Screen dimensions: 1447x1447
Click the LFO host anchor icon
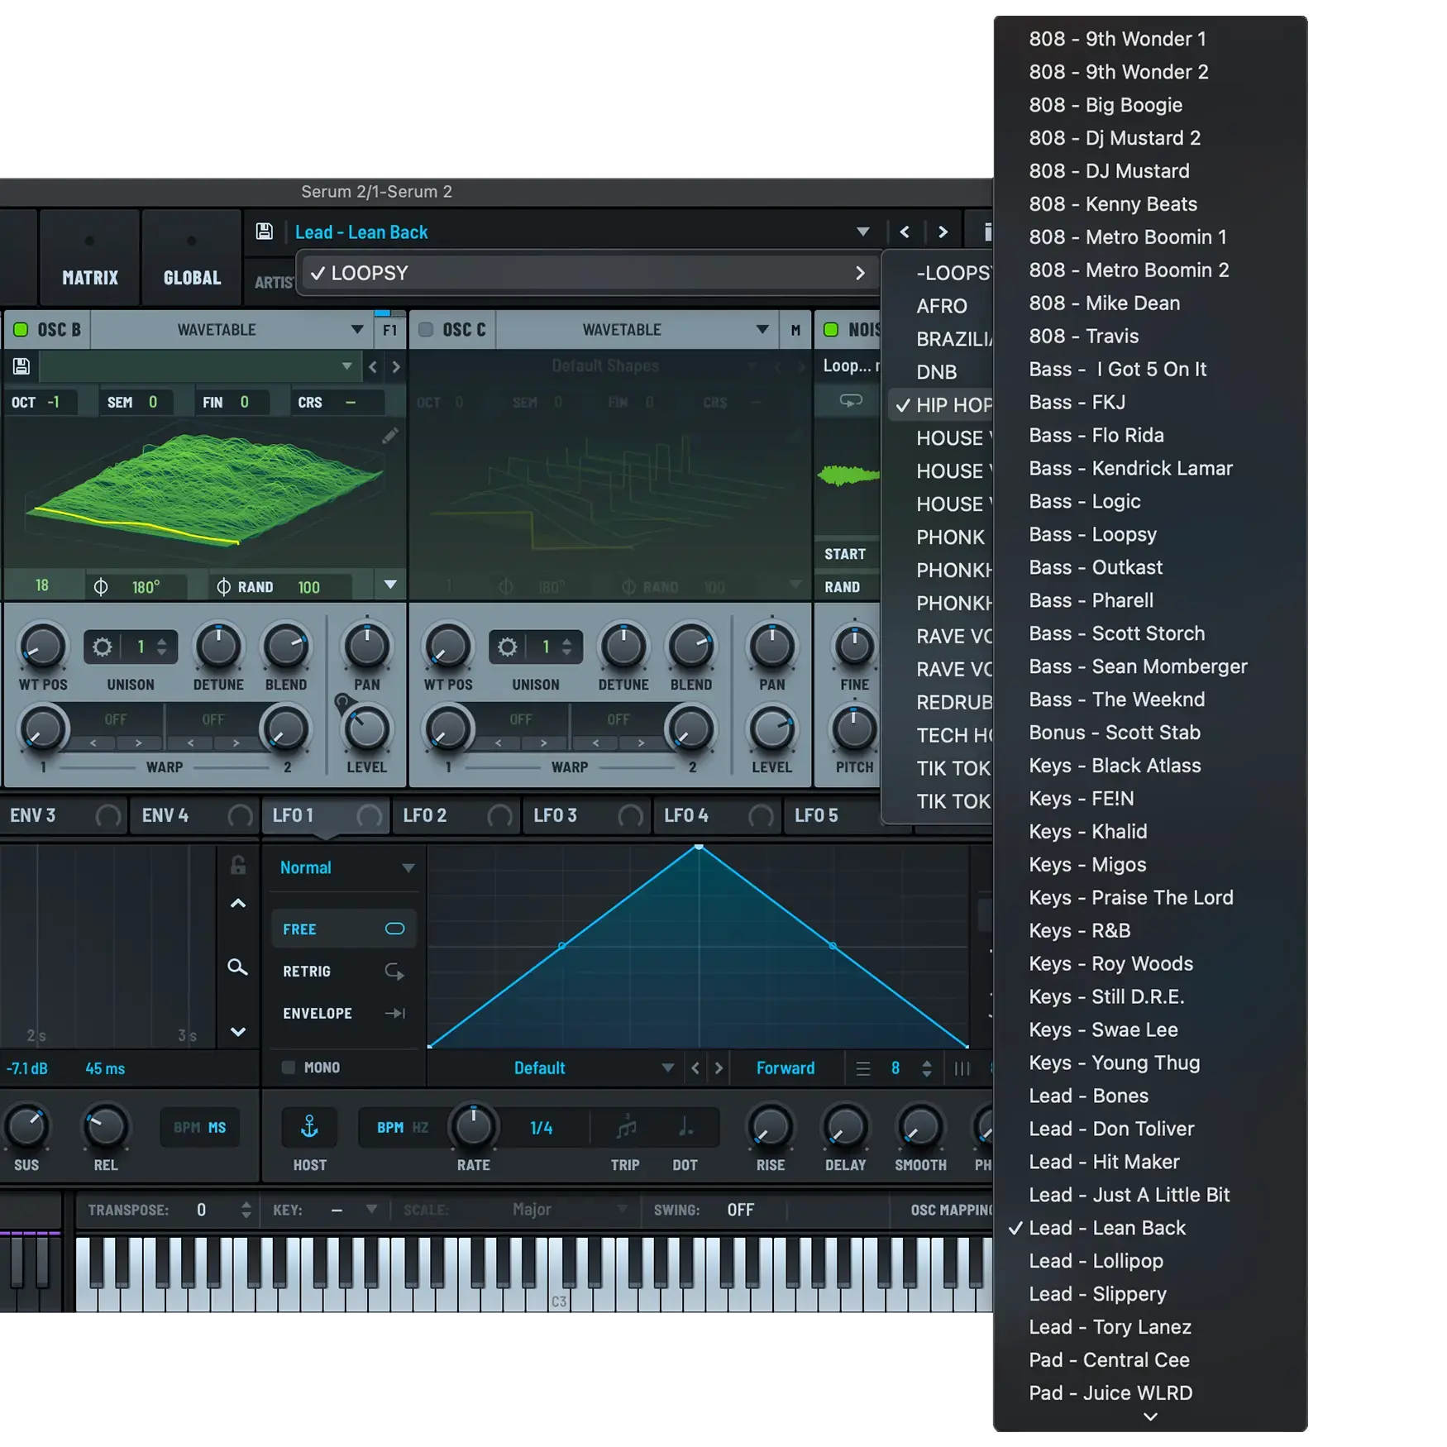[x=309, y=1127]
